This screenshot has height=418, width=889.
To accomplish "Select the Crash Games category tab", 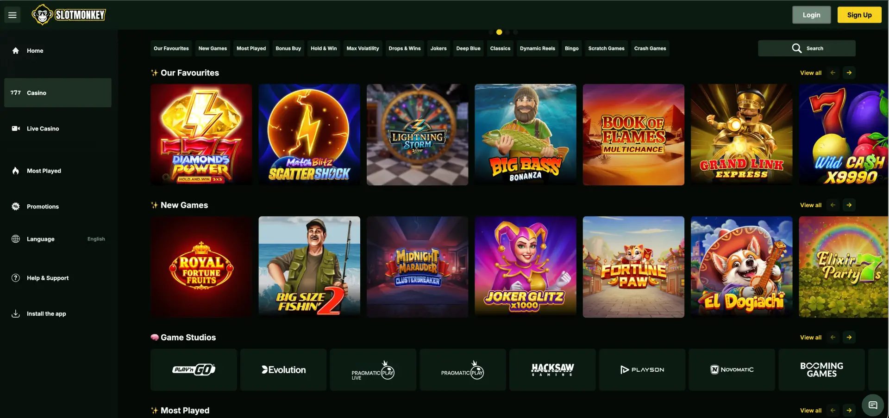I will [x=650, y=49].
